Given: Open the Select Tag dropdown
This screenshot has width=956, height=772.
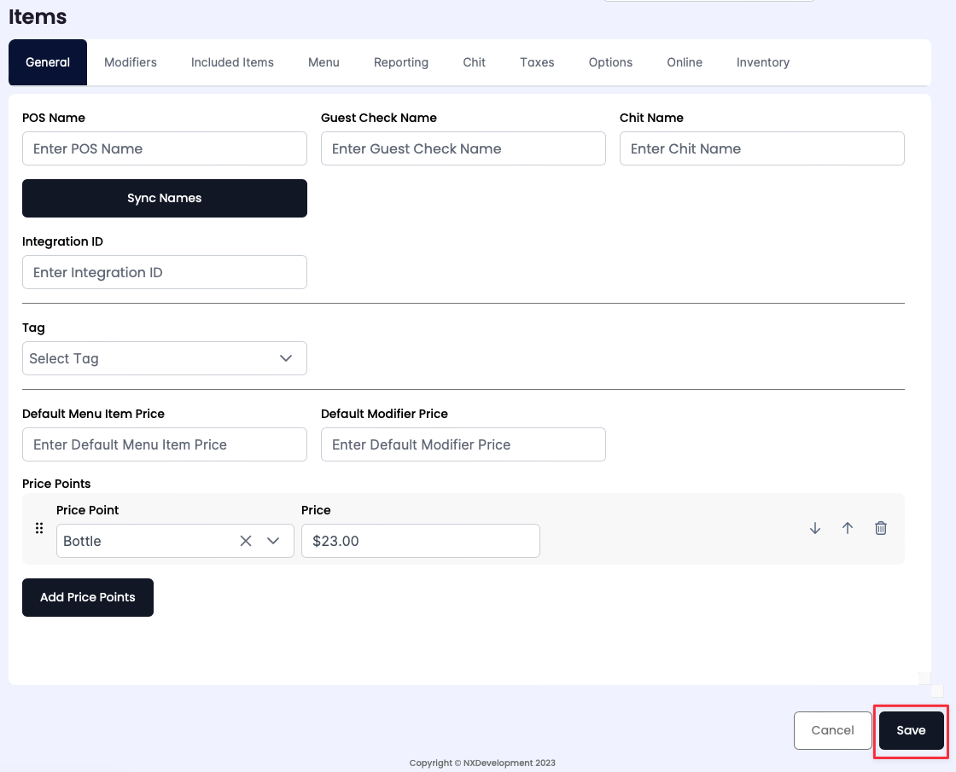Looking at the screenshot, I should (164, 358).
